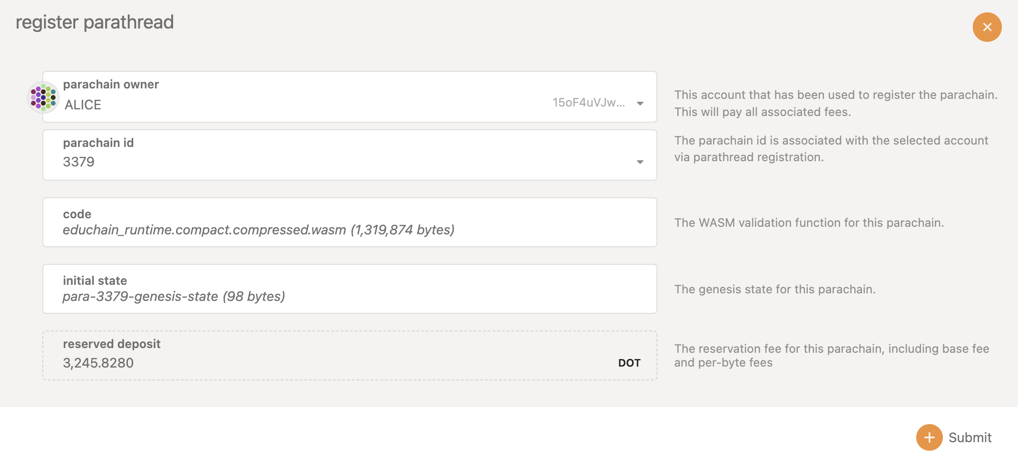The width and height of the screenshot is (1018, 465).
Task: Click the X icon in the top corner
Action: pos(987,27)
